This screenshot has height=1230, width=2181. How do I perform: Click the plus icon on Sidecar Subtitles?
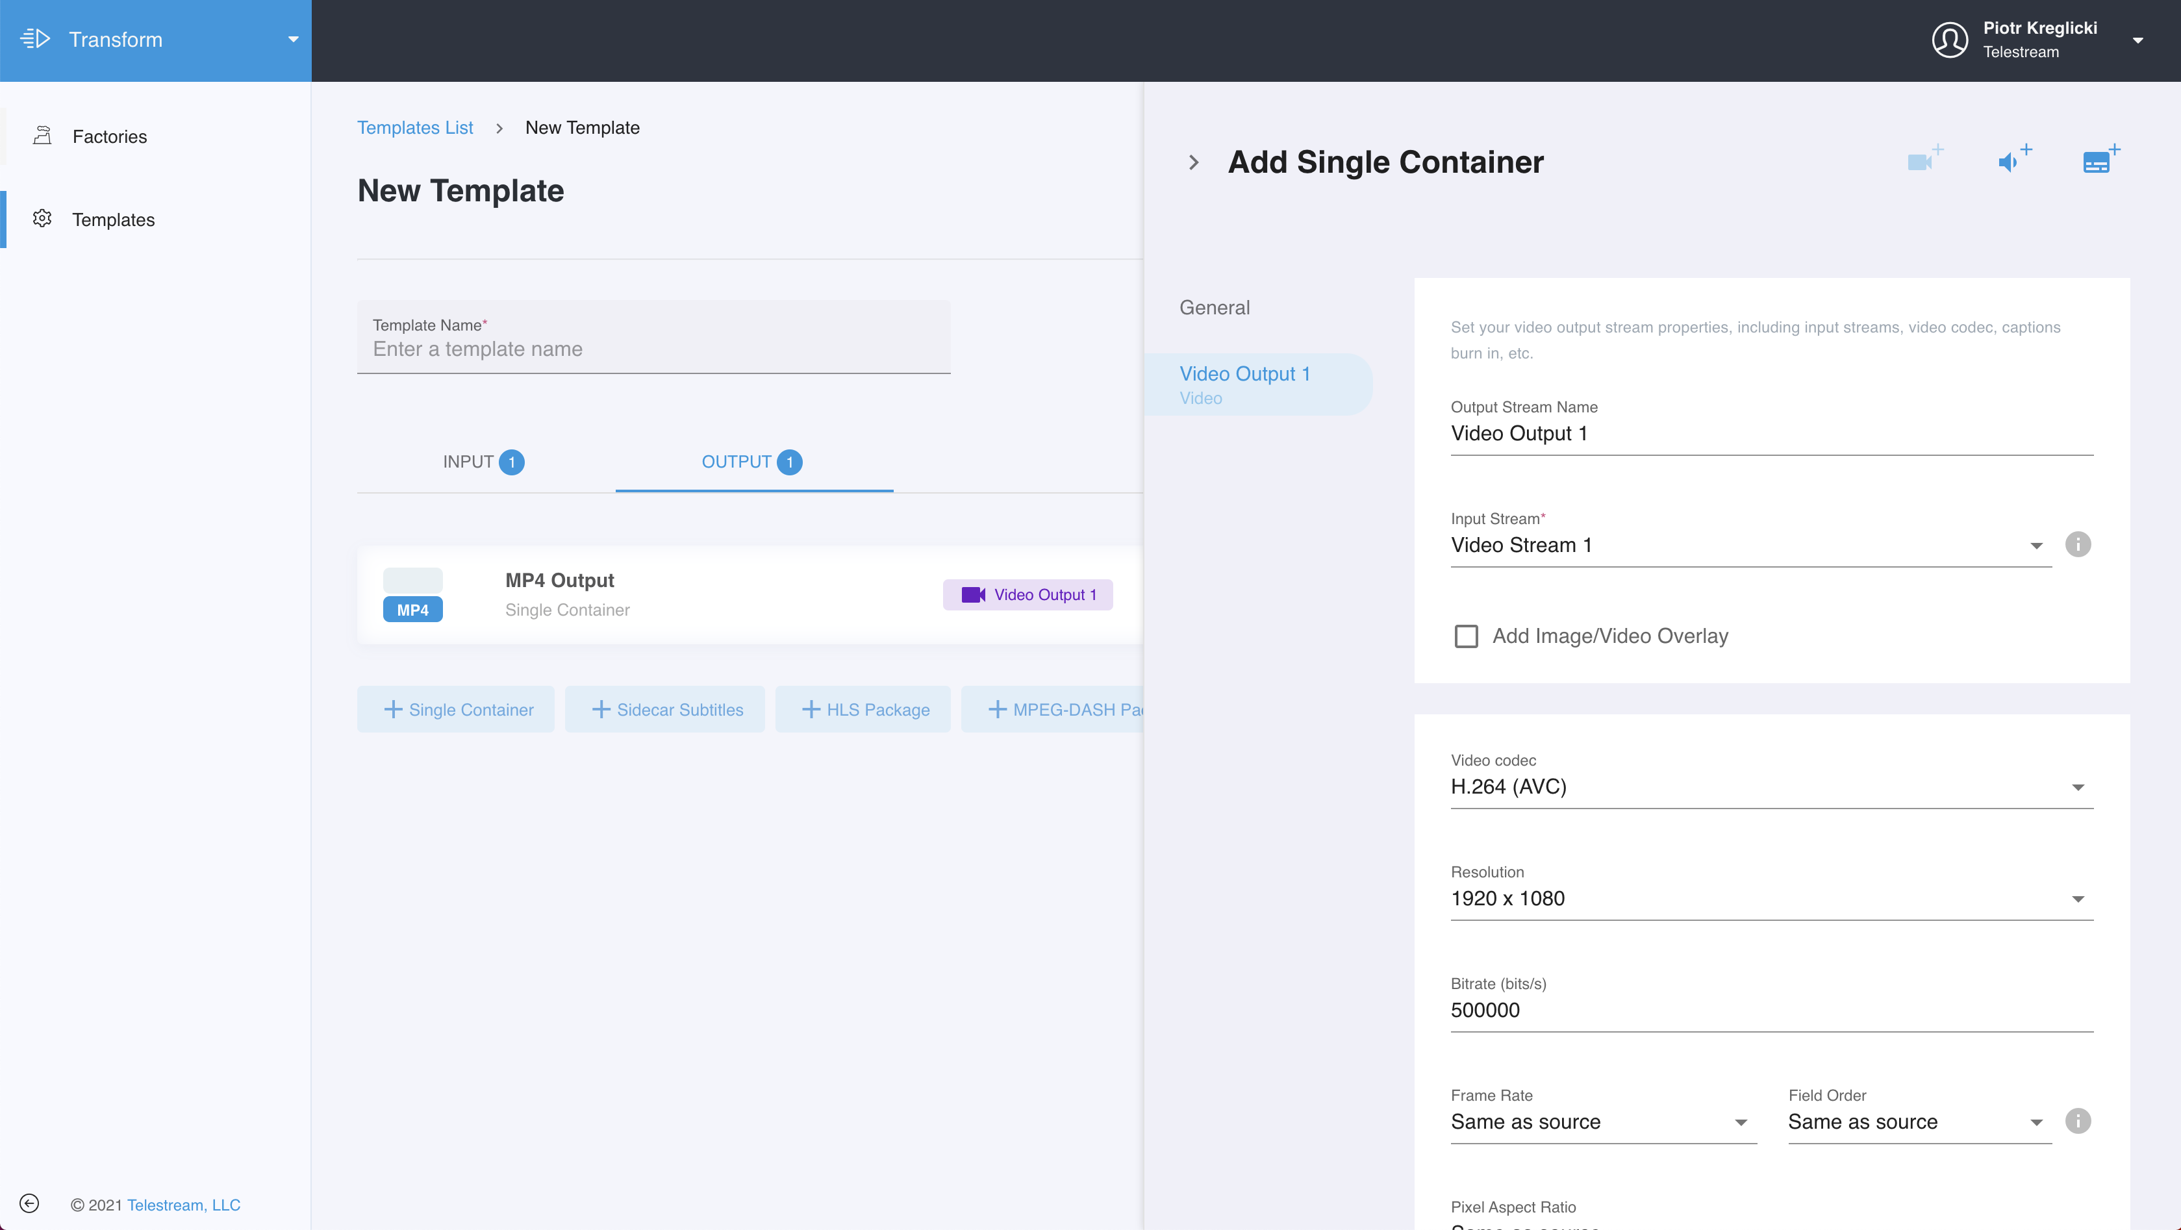point(601,709)
